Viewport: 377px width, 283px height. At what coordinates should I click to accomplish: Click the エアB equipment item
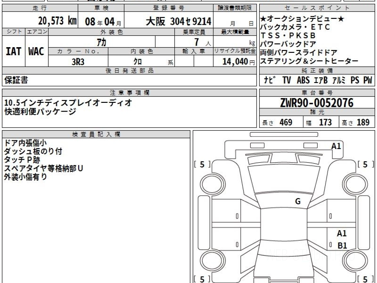coord(321,80)
